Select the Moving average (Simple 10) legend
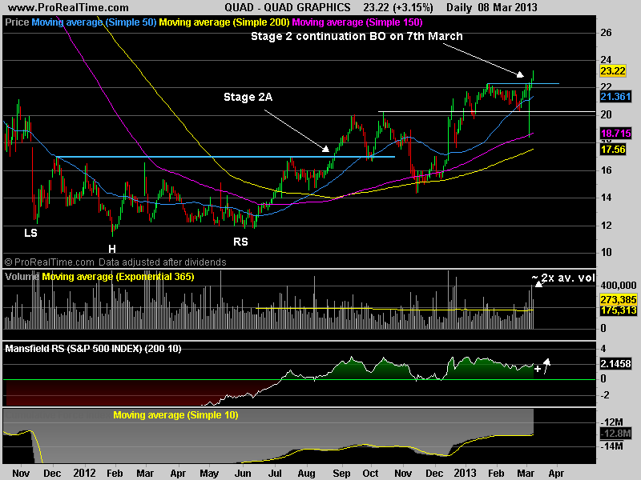 [x=175, y=415]
